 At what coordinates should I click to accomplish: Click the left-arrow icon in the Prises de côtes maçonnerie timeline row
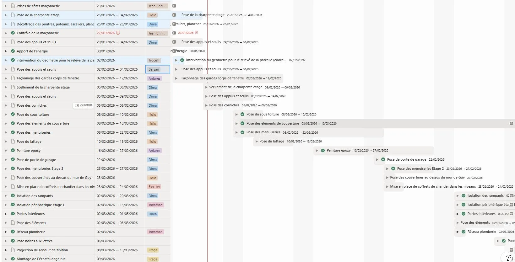[174, 6]
